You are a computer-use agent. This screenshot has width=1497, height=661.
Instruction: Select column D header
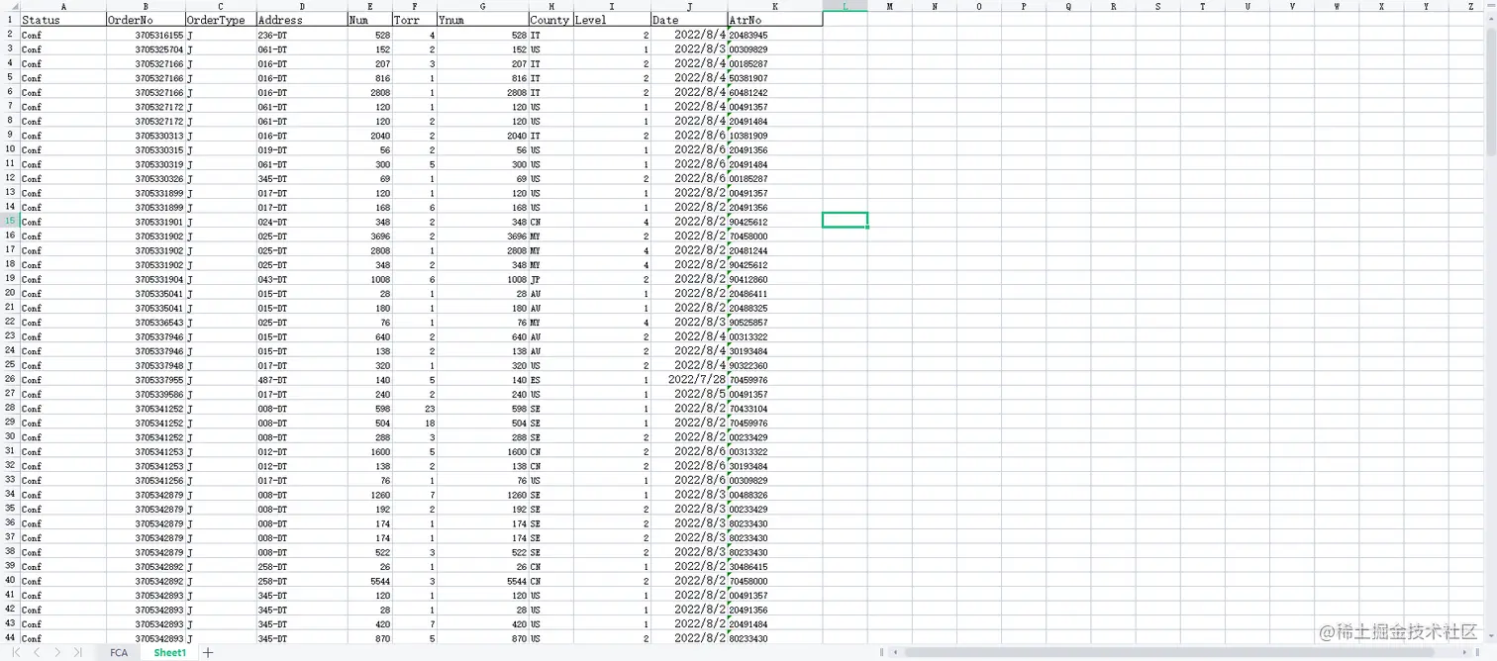click(302, 6)
